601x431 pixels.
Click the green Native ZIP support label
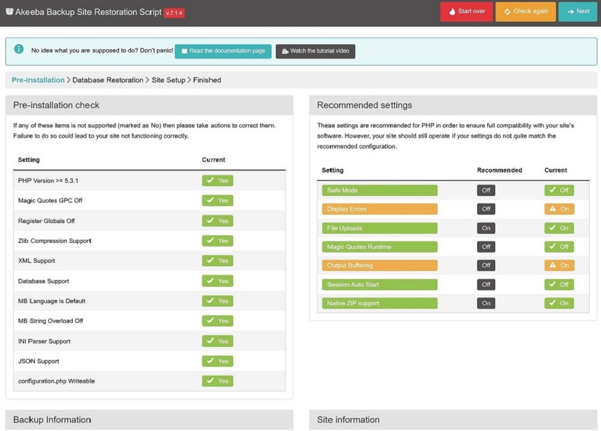pyautogui.click(x=379, y=304)
